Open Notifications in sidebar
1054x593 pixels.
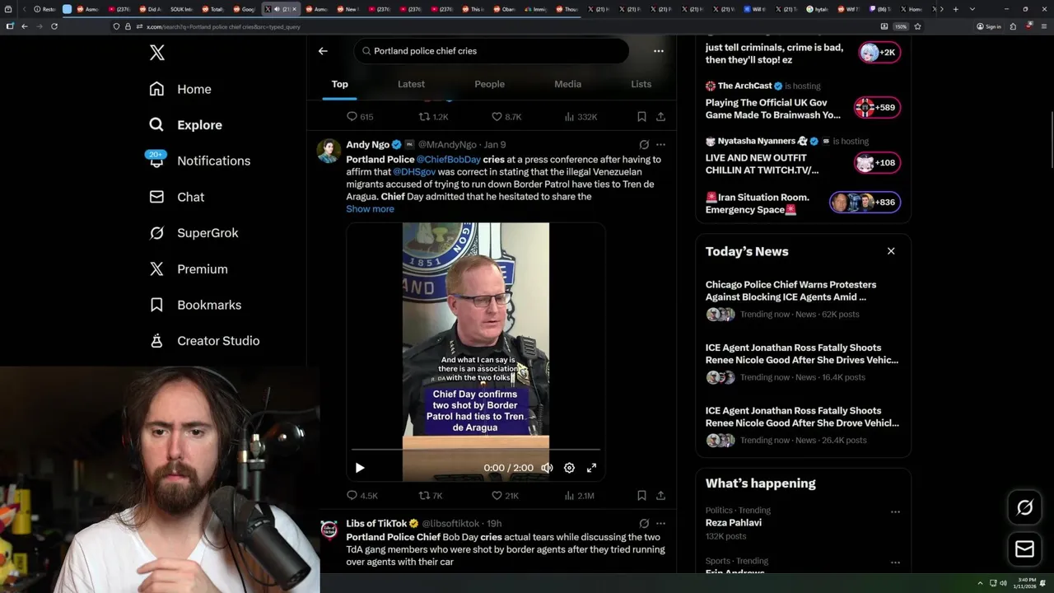point(199,161)
